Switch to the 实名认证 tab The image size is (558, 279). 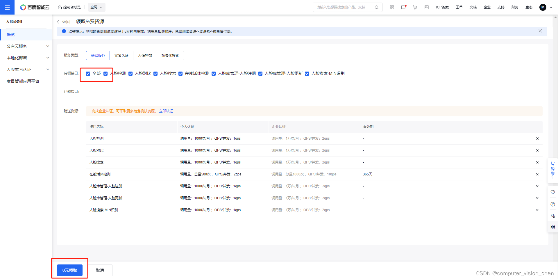tap(121, 56)
